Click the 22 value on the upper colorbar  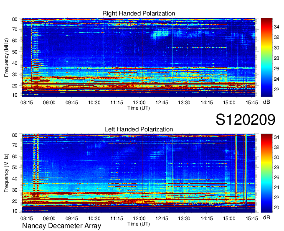(x=276, y=90)
